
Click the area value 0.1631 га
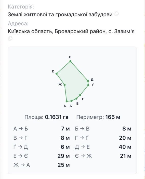(x=57, y=117)
